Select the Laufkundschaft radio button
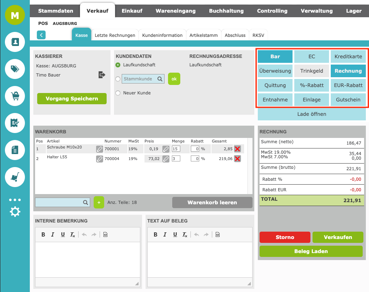Viewport: 369px width, 292px height. tap(118, 65)
